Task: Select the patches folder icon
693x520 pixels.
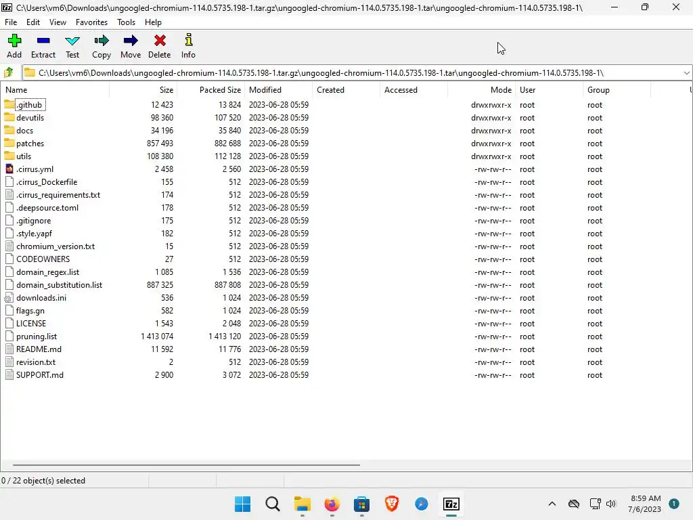Action: click(x=9, y=143)
